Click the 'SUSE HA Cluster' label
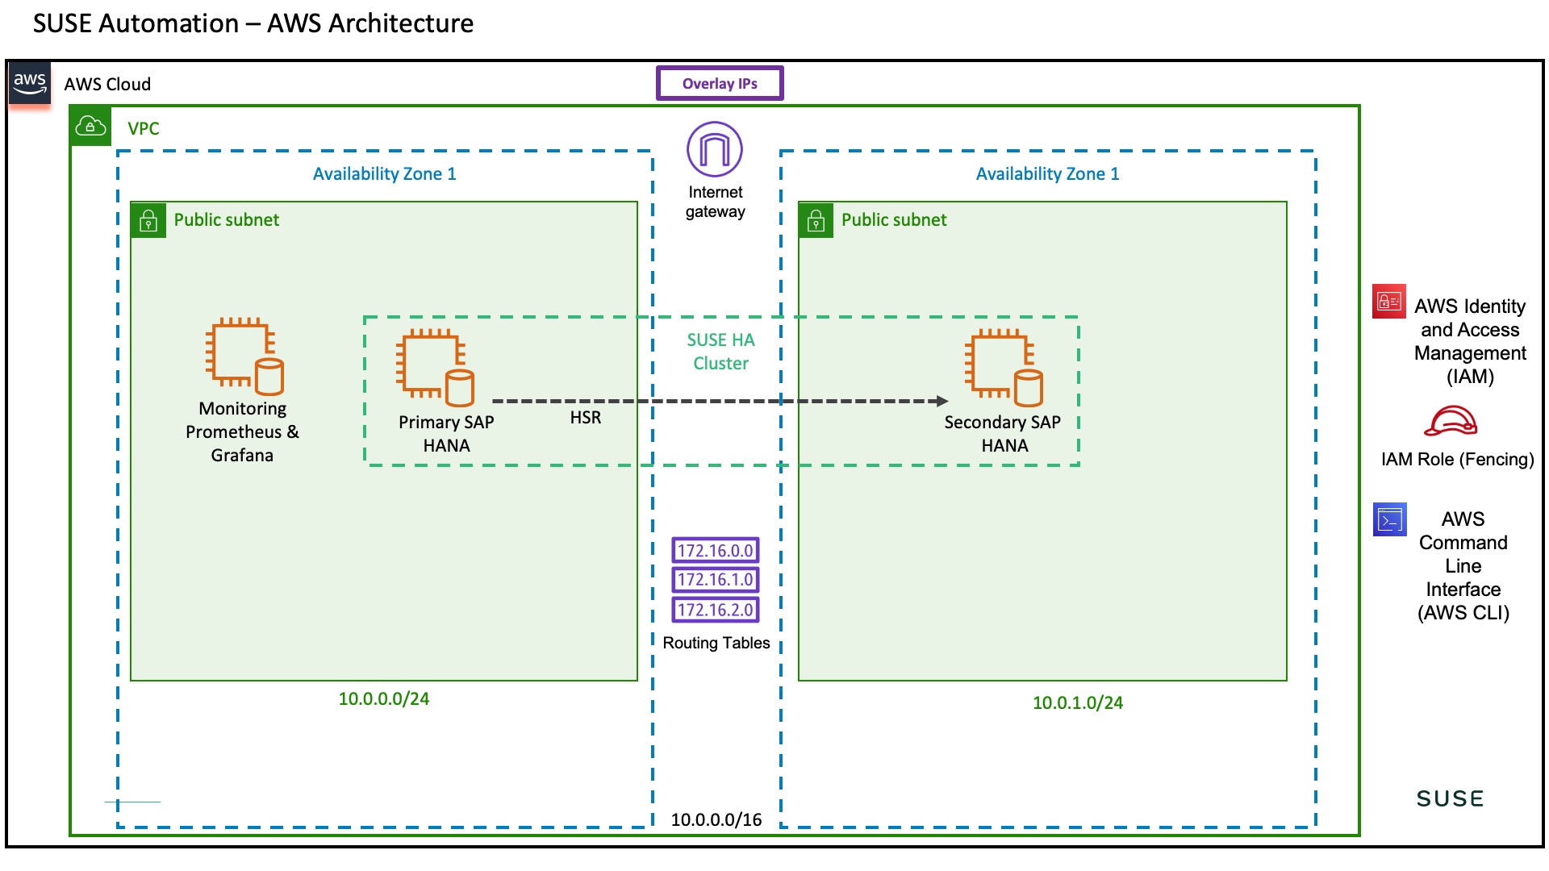 click(721, 352)
